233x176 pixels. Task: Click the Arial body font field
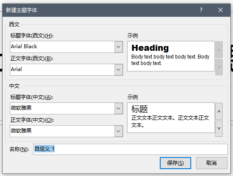tap(62, 70)
